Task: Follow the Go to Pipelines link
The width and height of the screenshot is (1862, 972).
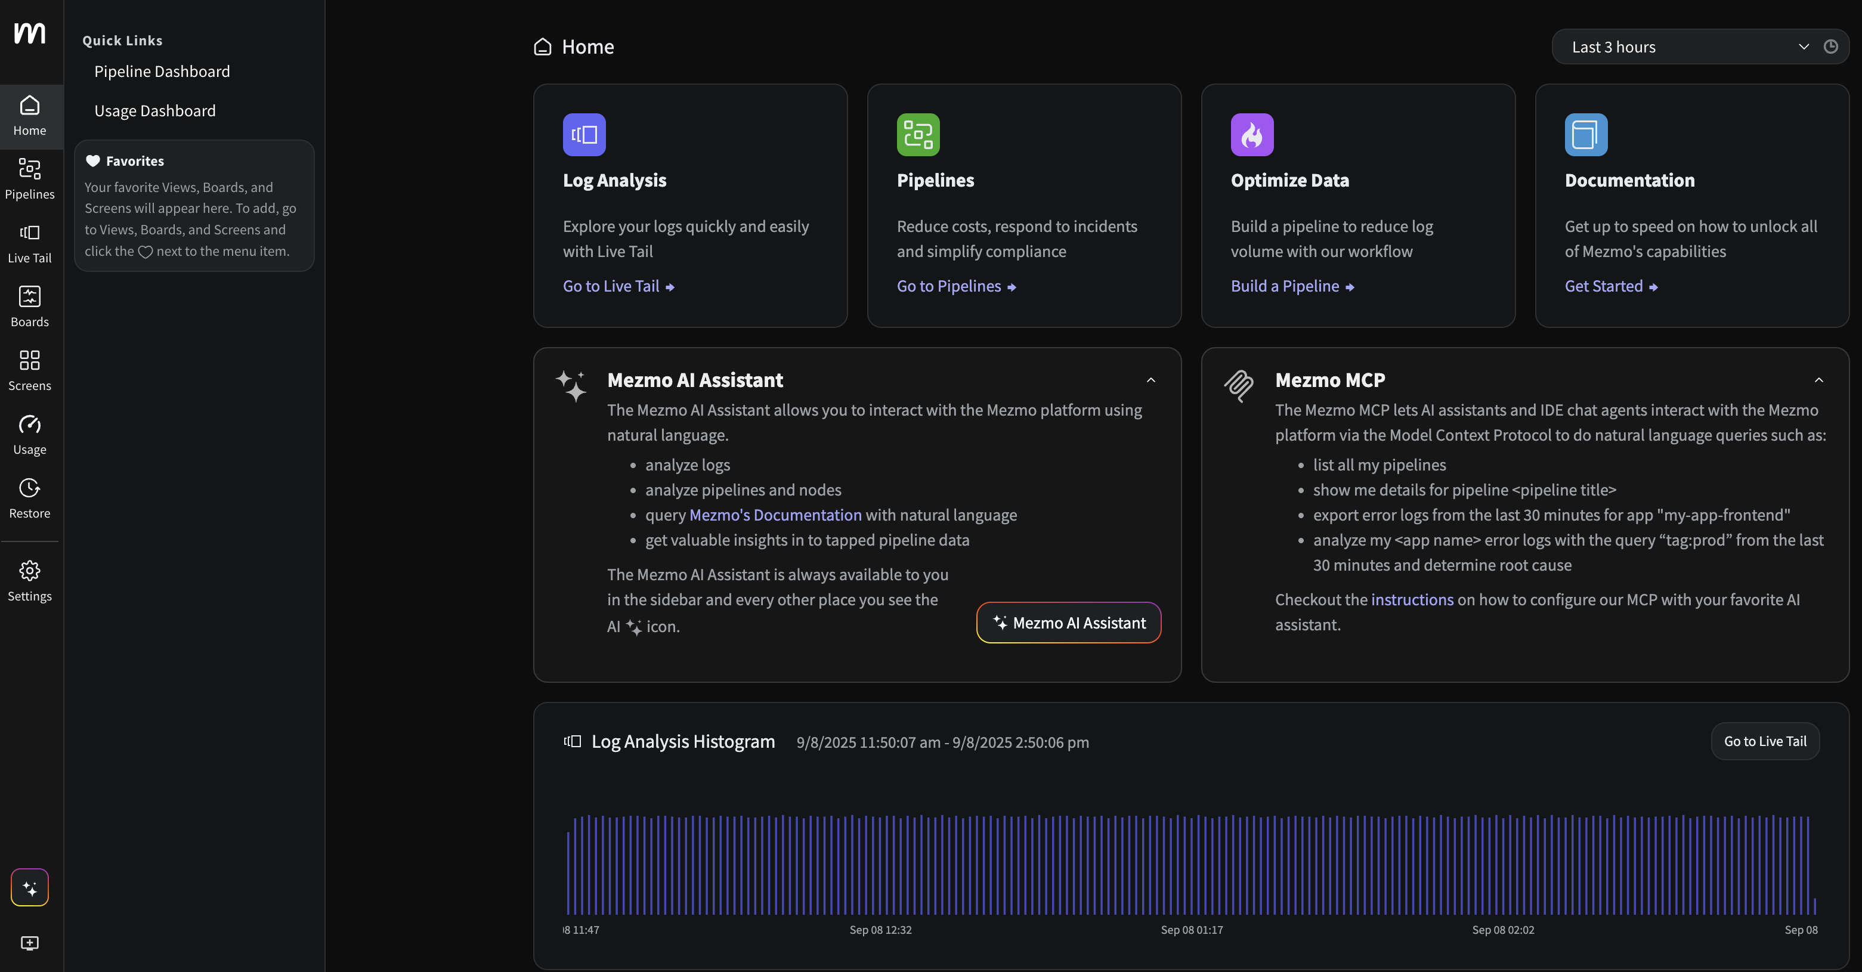Action: 956,286
